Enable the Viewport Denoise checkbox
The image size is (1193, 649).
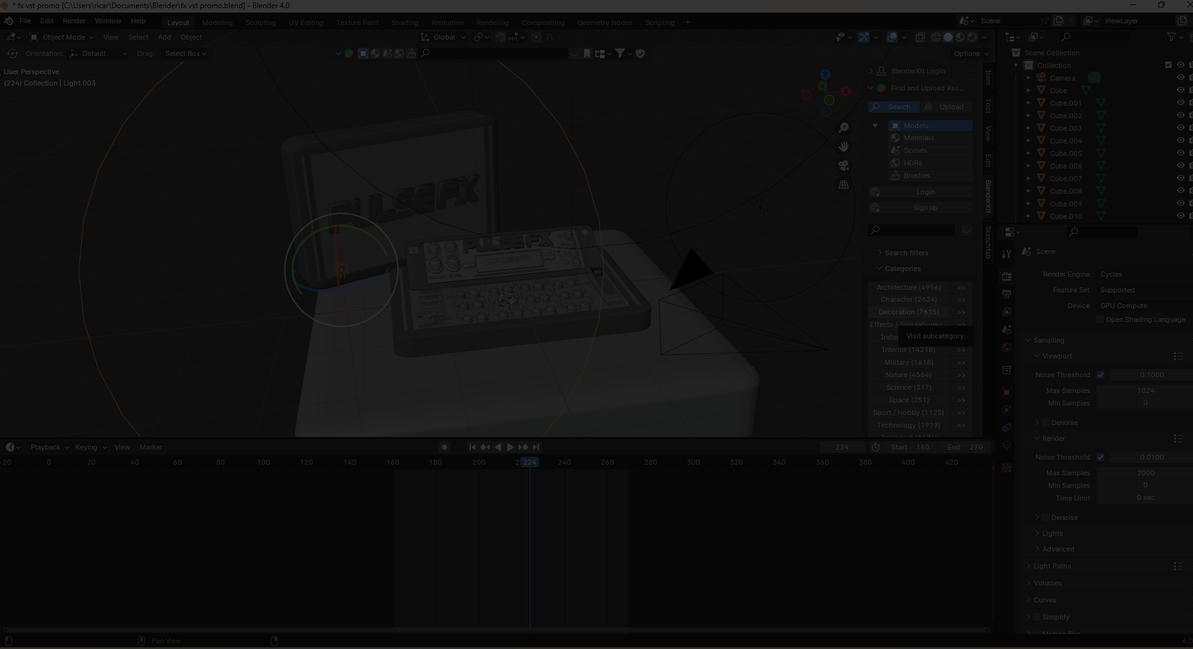click(x=1046, y=423)
